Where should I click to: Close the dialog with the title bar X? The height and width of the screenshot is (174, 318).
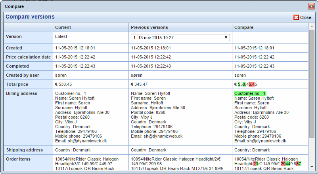[311, 6]
